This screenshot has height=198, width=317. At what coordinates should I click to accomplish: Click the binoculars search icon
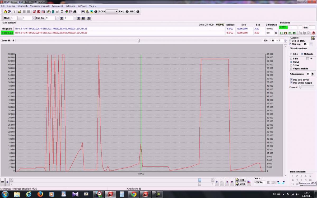[75, 12]
